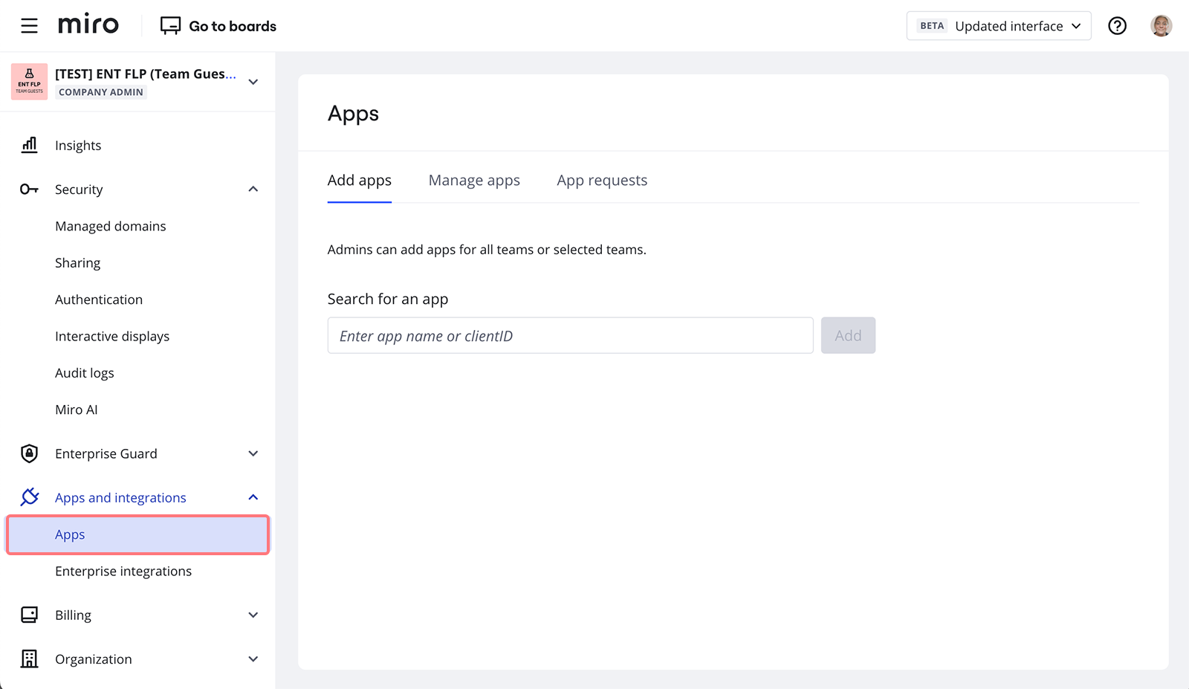Click the Go to boards link

coord(218,25)
